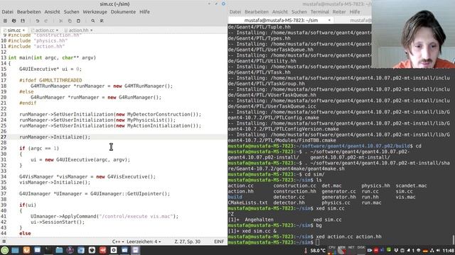The width and height of the screenshot is (455, 255).
Task: Click the temperature 58.0 °C tray indicator
Action: (315, 250)
